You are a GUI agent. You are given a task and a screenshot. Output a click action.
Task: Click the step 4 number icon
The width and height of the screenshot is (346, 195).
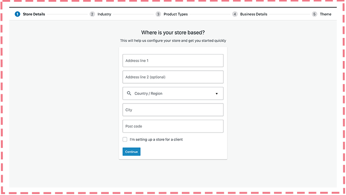[235, 14]
